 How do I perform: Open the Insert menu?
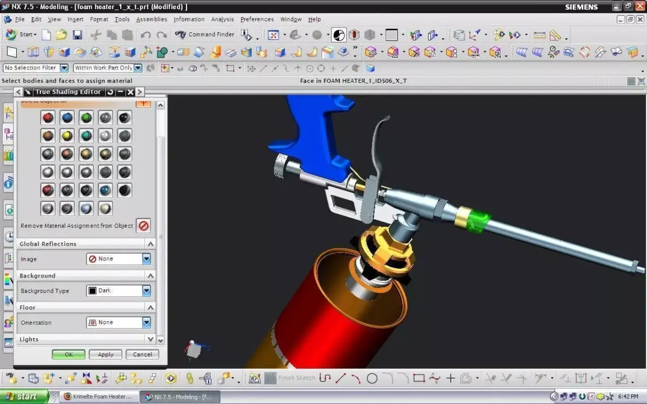click(x=75, y=19)
